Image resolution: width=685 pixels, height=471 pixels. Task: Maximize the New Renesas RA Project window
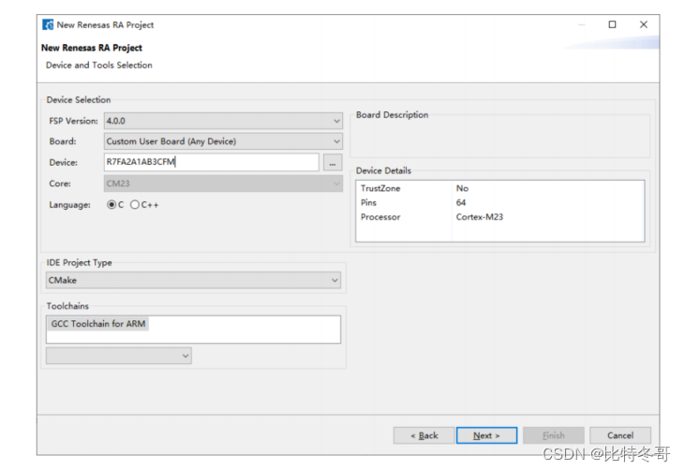click(x=613, y=24)
